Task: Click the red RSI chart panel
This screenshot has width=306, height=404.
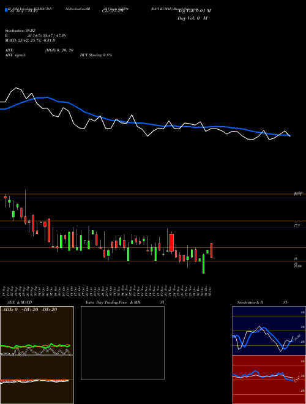Action: [x=269, y=380]
